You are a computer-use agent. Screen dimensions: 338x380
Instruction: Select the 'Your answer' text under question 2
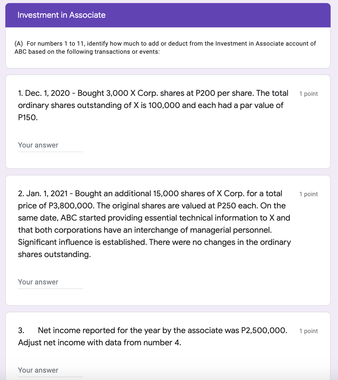(x=38, y=282)
